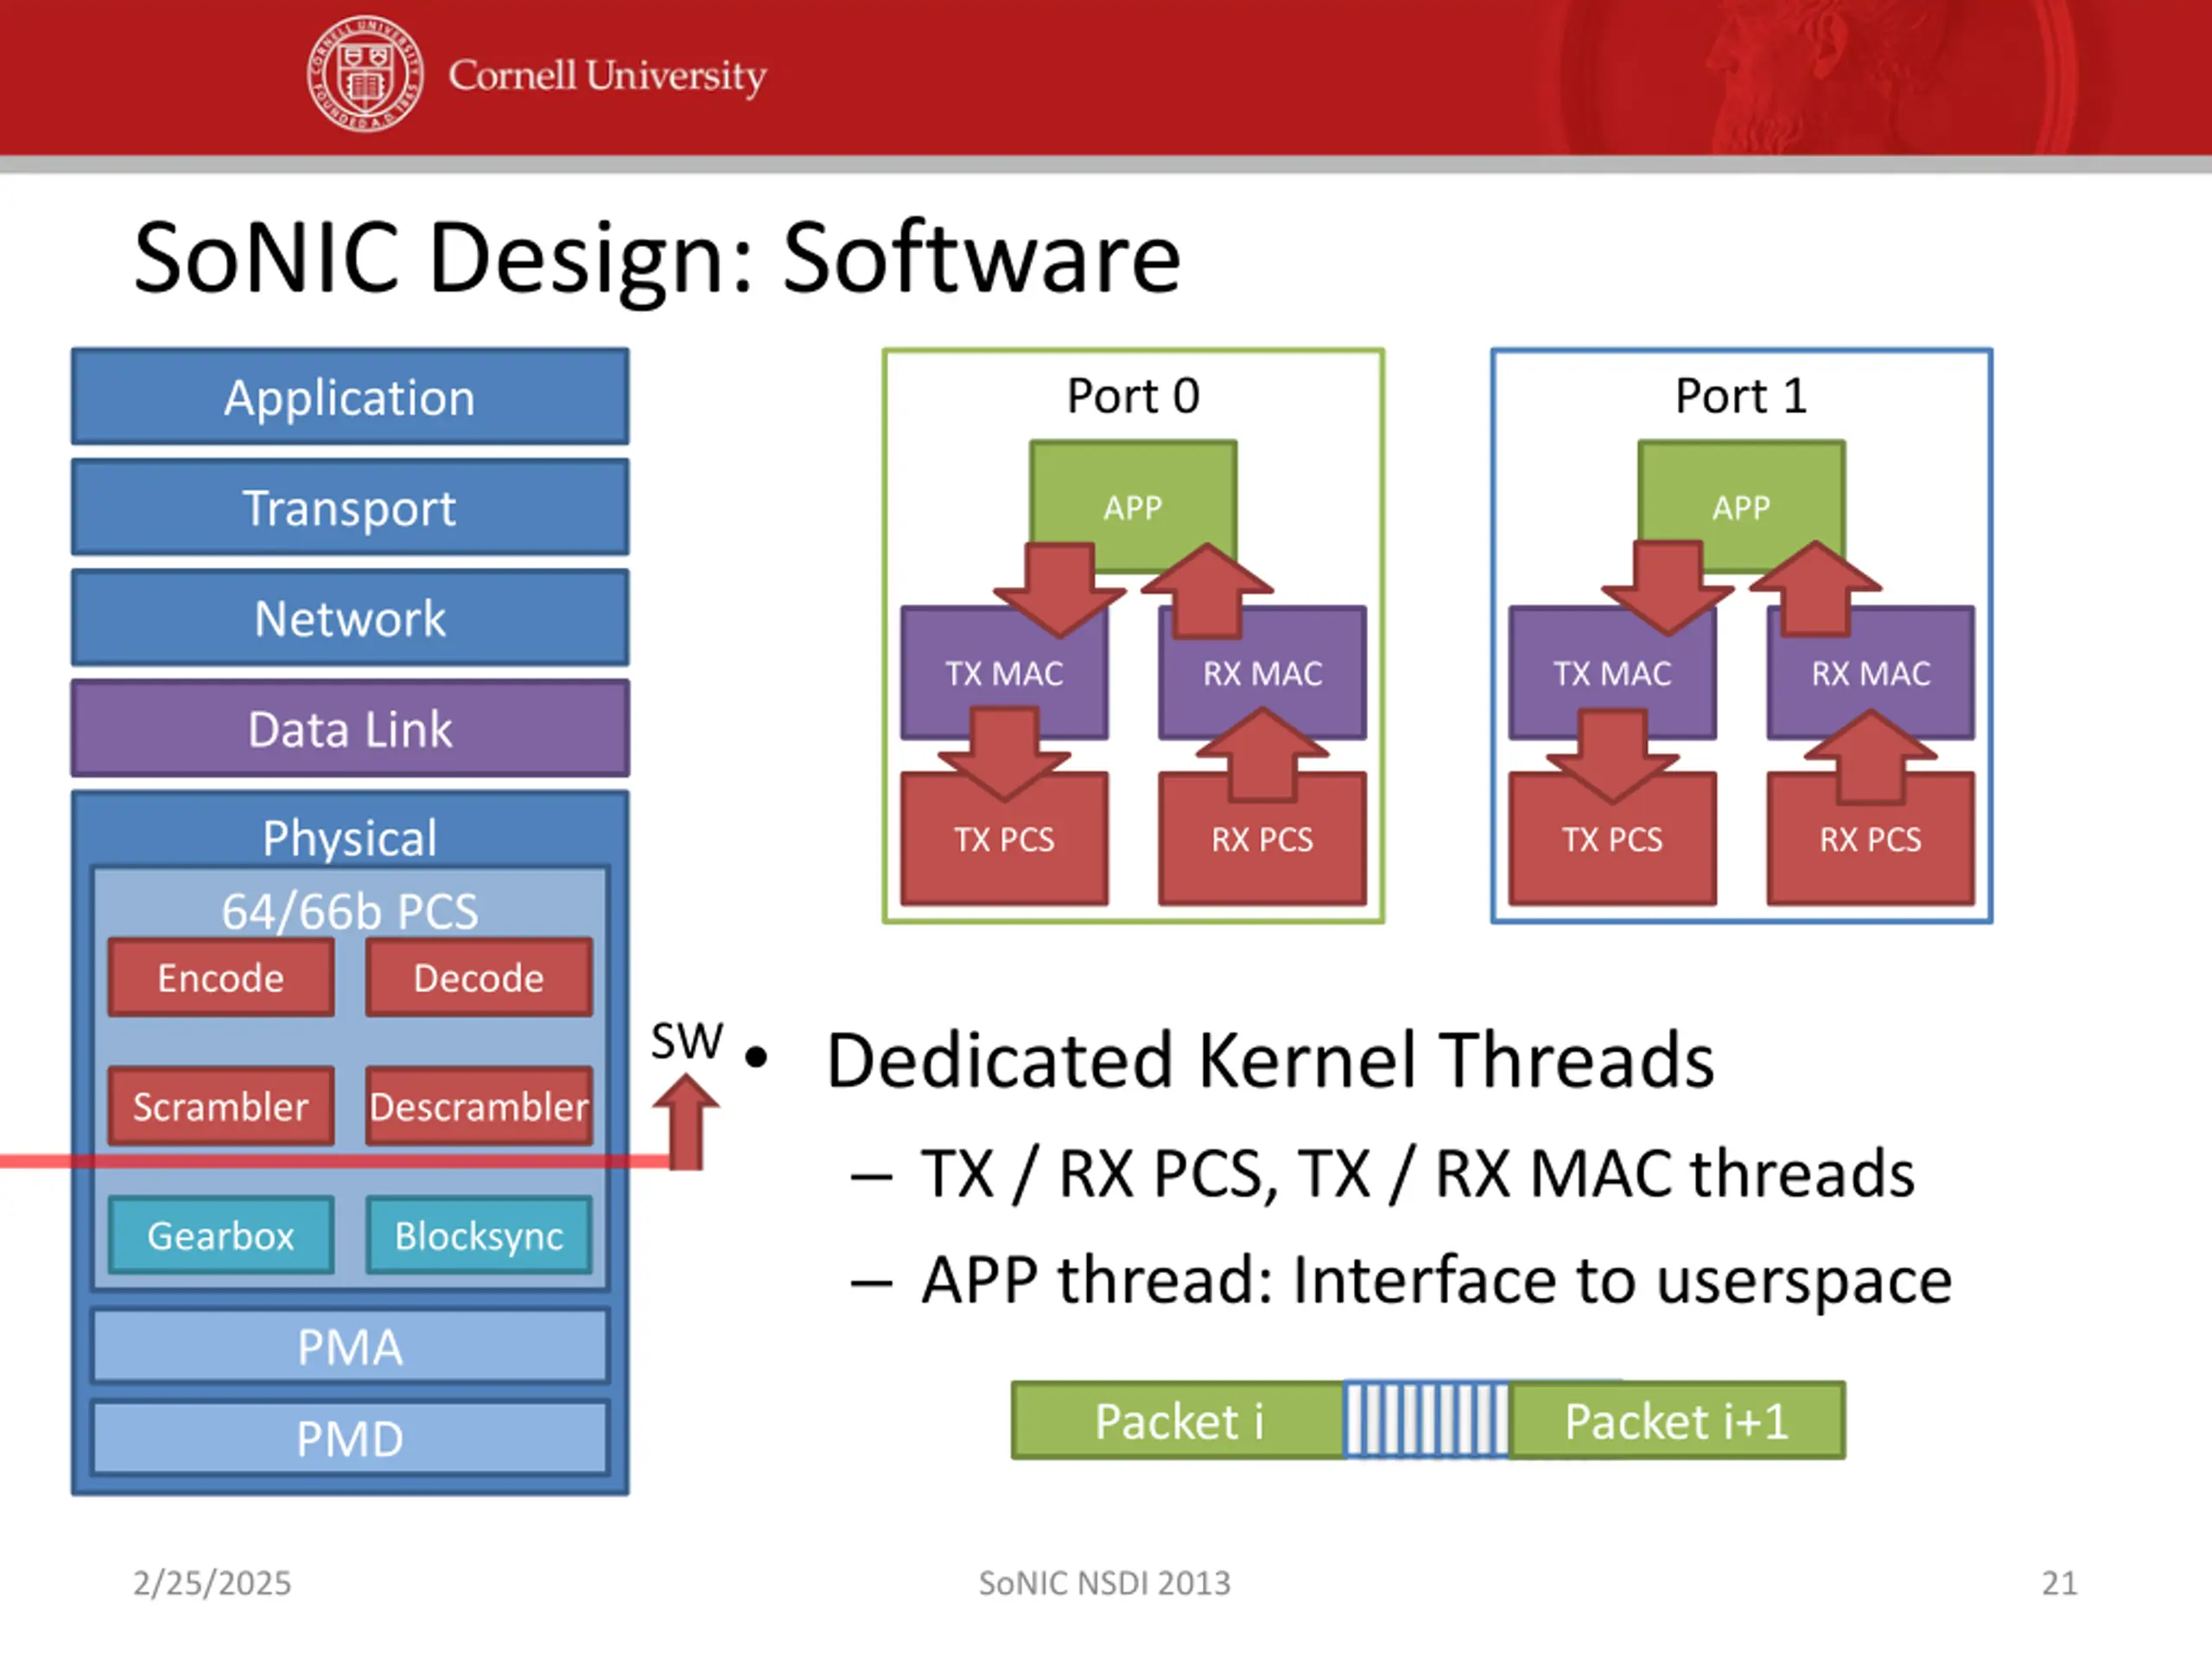Click the up arrow from RX MAC to APP in Port 1
The height and width of the screenshot is (1659, 2212).
[x=1815, y=589]
